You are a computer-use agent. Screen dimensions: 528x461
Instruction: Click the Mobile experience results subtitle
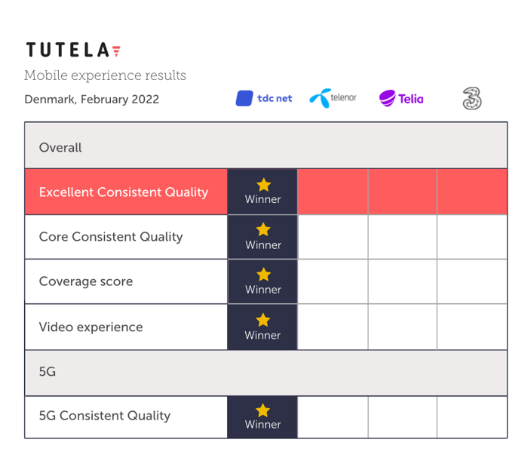[105, 75]
